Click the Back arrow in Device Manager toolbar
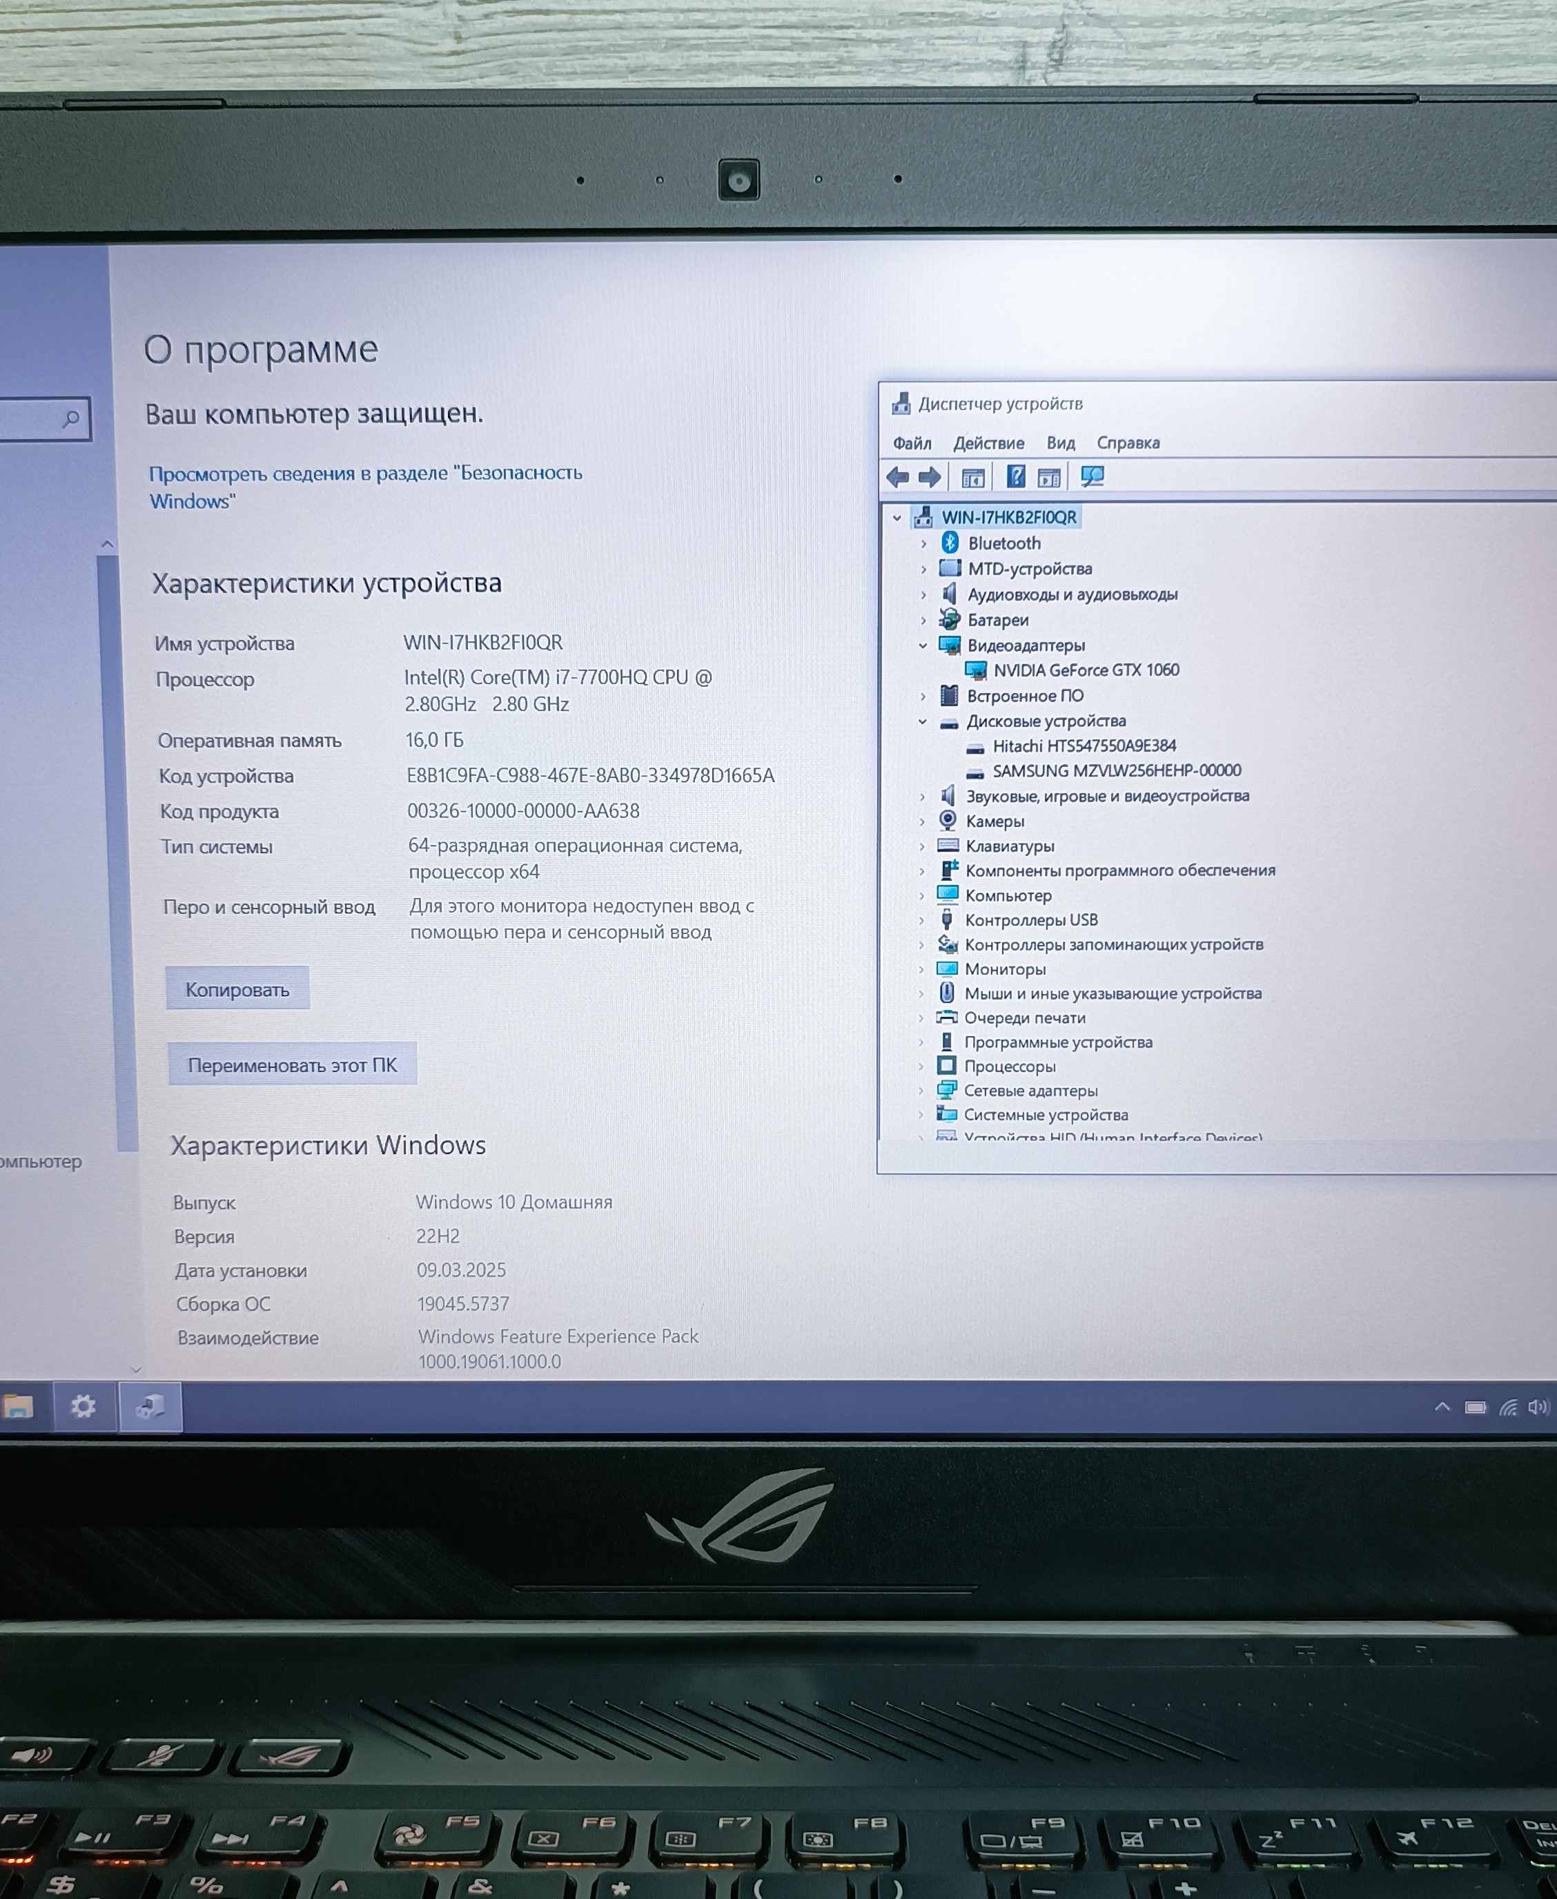Image resolution: width=1557 pixels, height=1899 pixels. 898,477
